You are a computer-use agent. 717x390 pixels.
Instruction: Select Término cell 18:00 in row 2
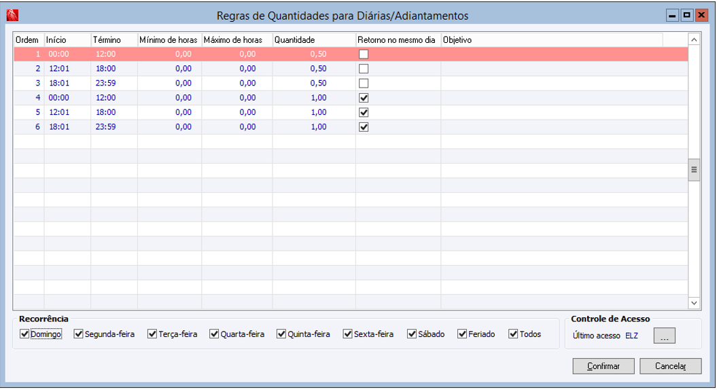tap(114, 69)
